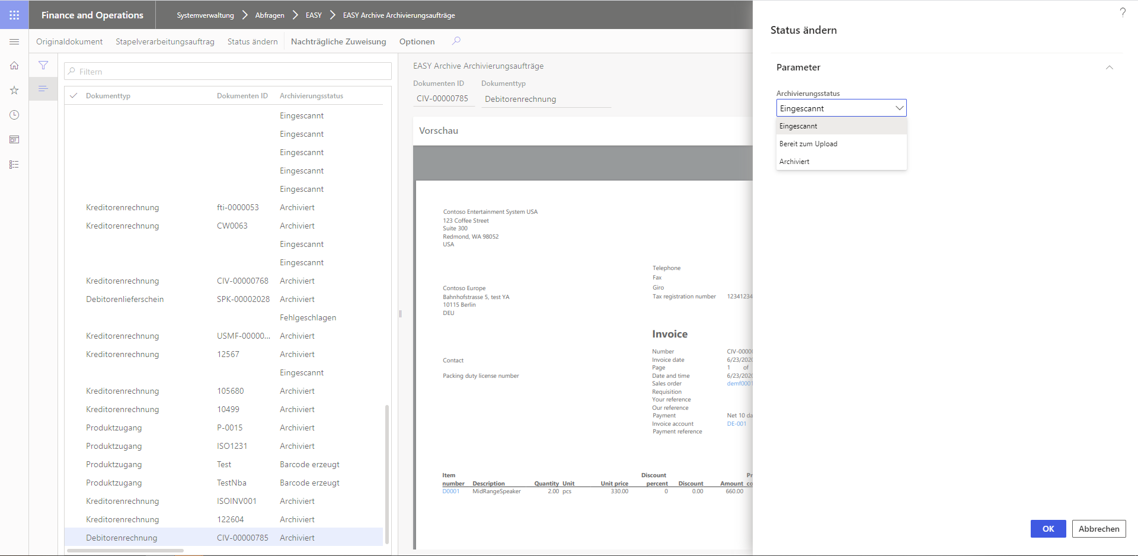Viewport: 1138px width, 556px height.
Task: Choose Eingescannt from the dropdown list
Action: [x=841, y=126]
